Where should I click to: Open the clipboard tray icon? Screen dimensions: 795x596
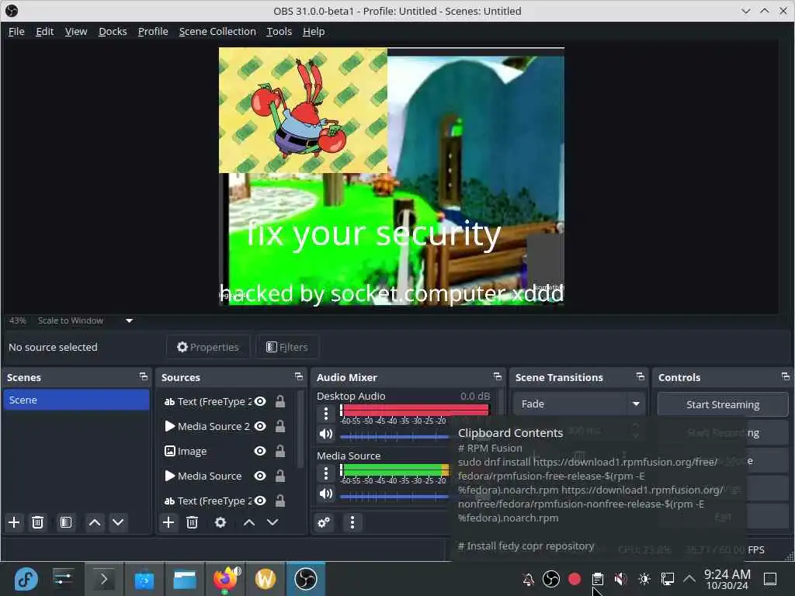pyautogui.click(x=598, y=579)
